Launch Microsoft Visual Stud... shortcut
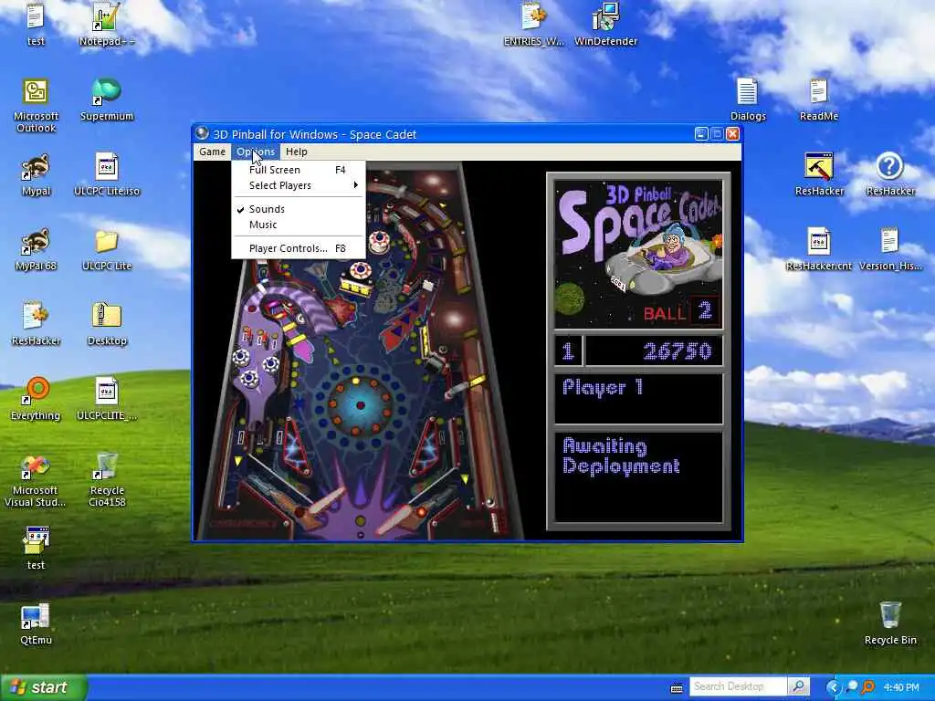Viewport: 935px width, 701px height. [36, 480]
